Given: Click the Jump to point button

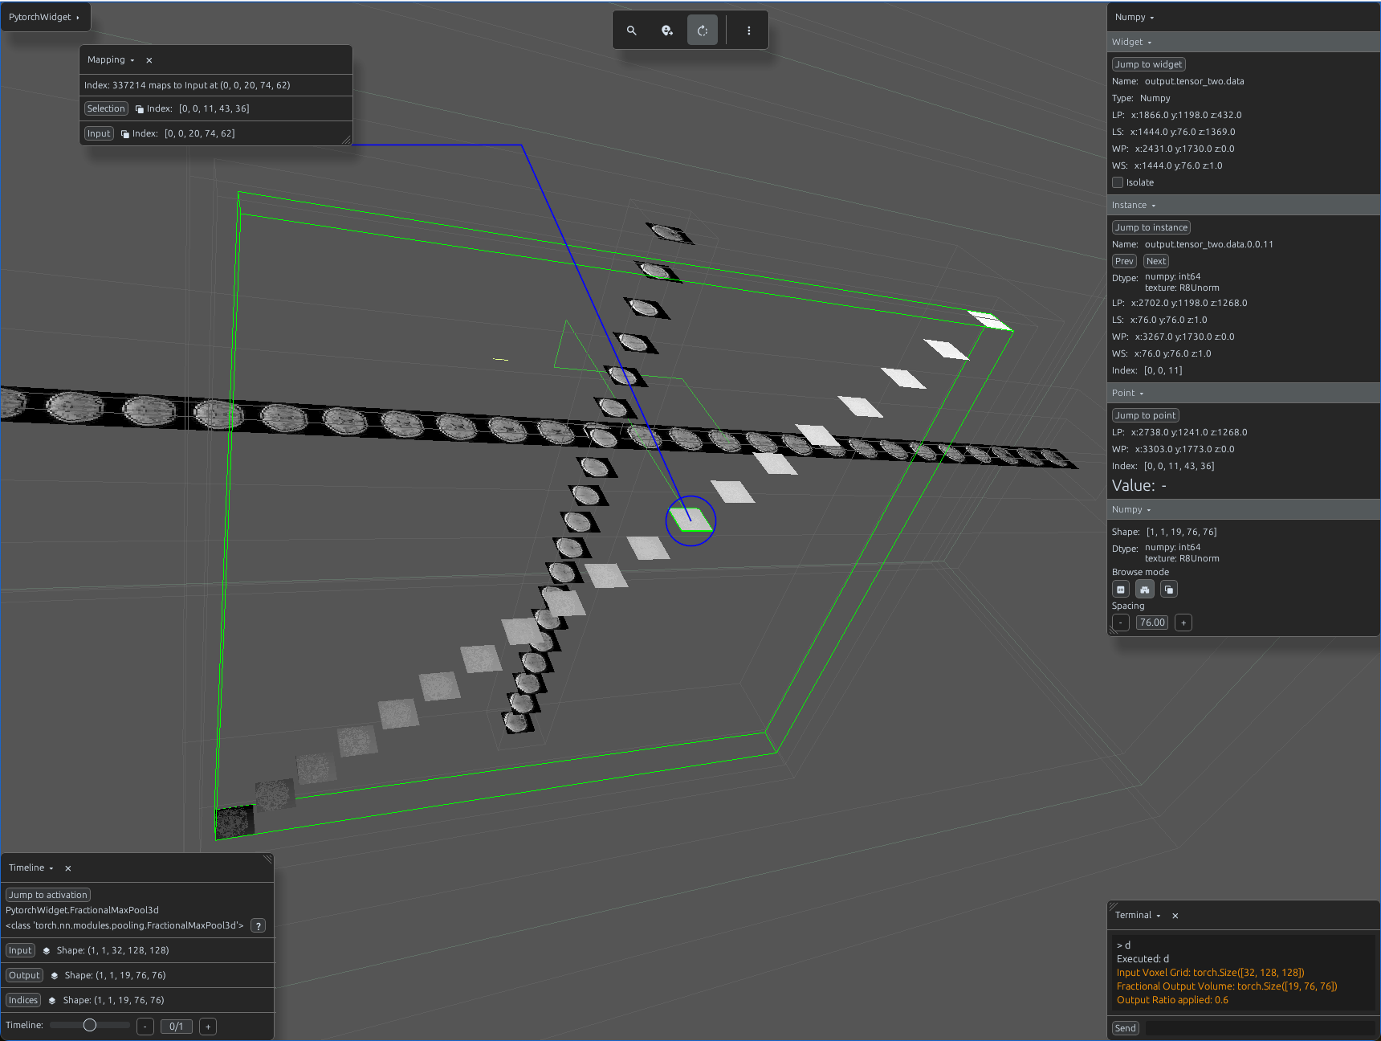Looking at the screenshot, I should (x=1146, y=415).
